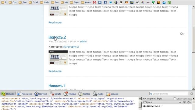Open the dark globe bookmark icon
The width and height of the screenshot is (195, 110).
click(x=116, y=2)
